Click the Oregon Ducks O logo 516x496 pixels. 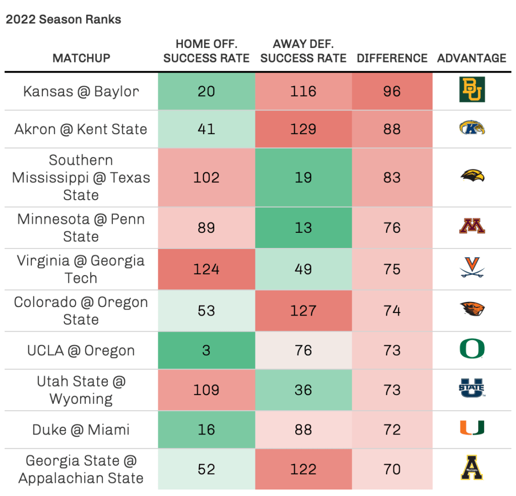point(472,350)
